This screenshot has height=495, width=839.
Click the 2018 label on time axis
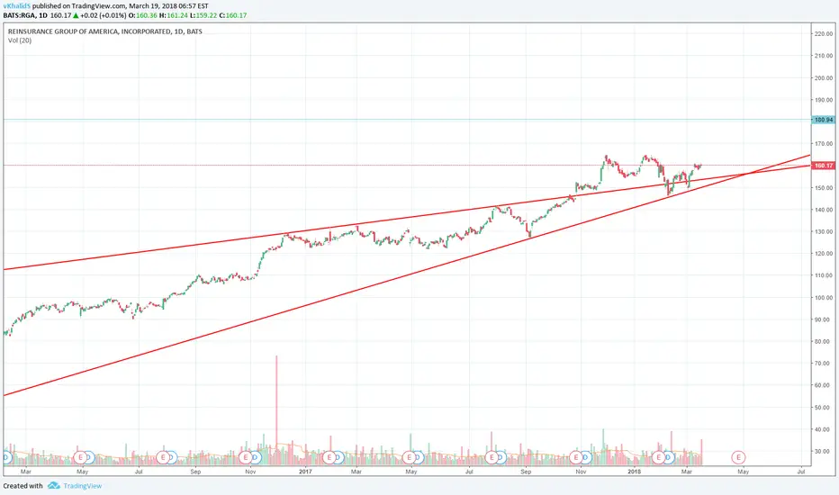point(635,472)
